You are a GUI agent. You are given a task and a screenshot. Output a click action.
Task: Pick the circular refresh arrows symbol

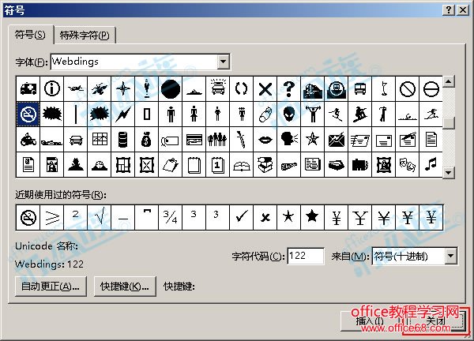[242, 88]
